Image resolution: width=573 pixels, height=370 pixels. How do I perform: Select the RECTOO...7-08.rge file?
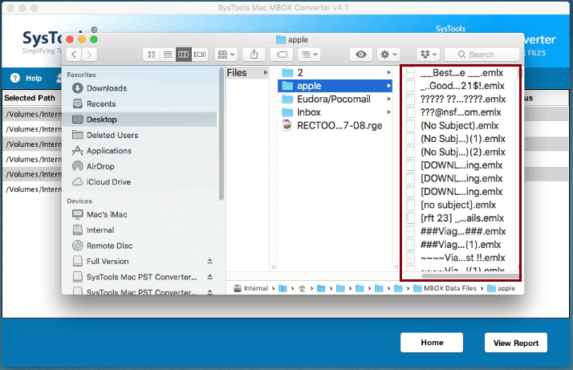332,126
